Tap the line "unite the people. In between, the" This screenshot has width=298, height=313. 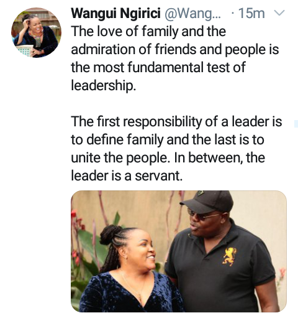tap(168, 157)
